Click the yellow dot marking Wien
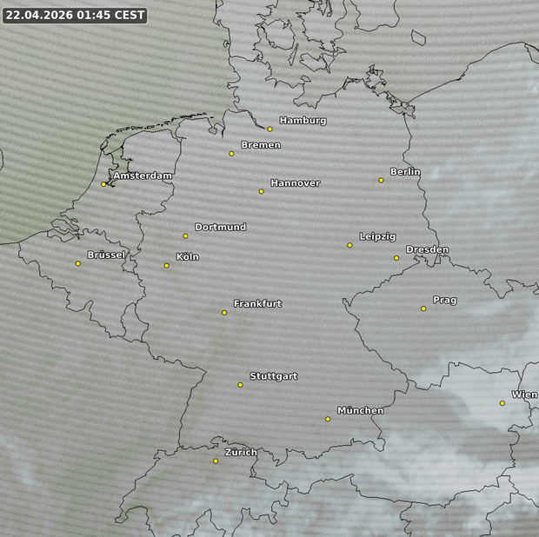539x537 pixels. (x=502, y=403)
